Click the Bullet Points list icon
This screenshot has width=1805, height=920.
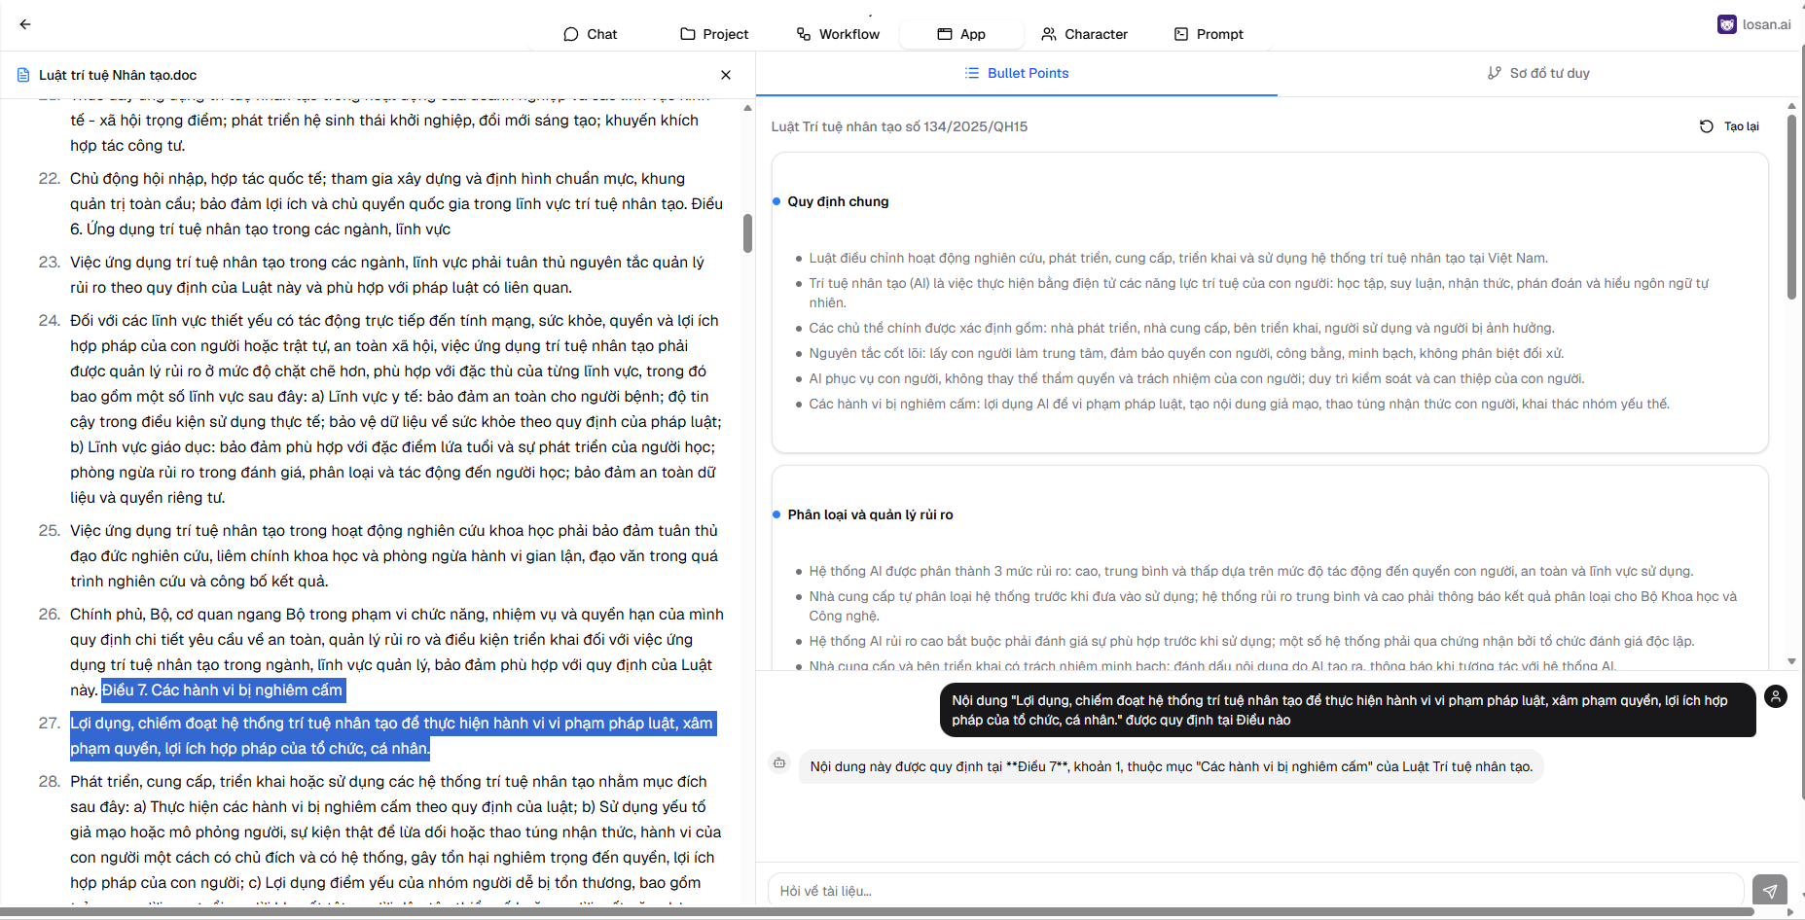point(972,73)
